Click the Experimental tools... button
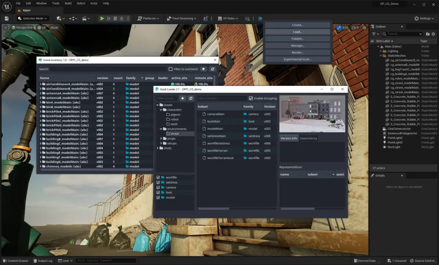Screen dimensions: 439x265 tap(297, 59)
